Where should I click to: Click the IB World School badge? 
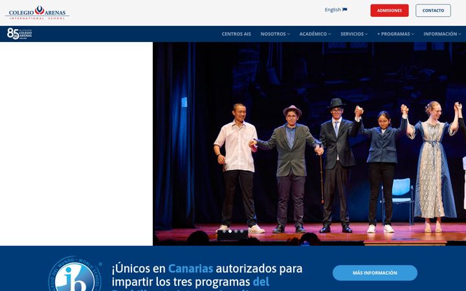click(75, 274)
